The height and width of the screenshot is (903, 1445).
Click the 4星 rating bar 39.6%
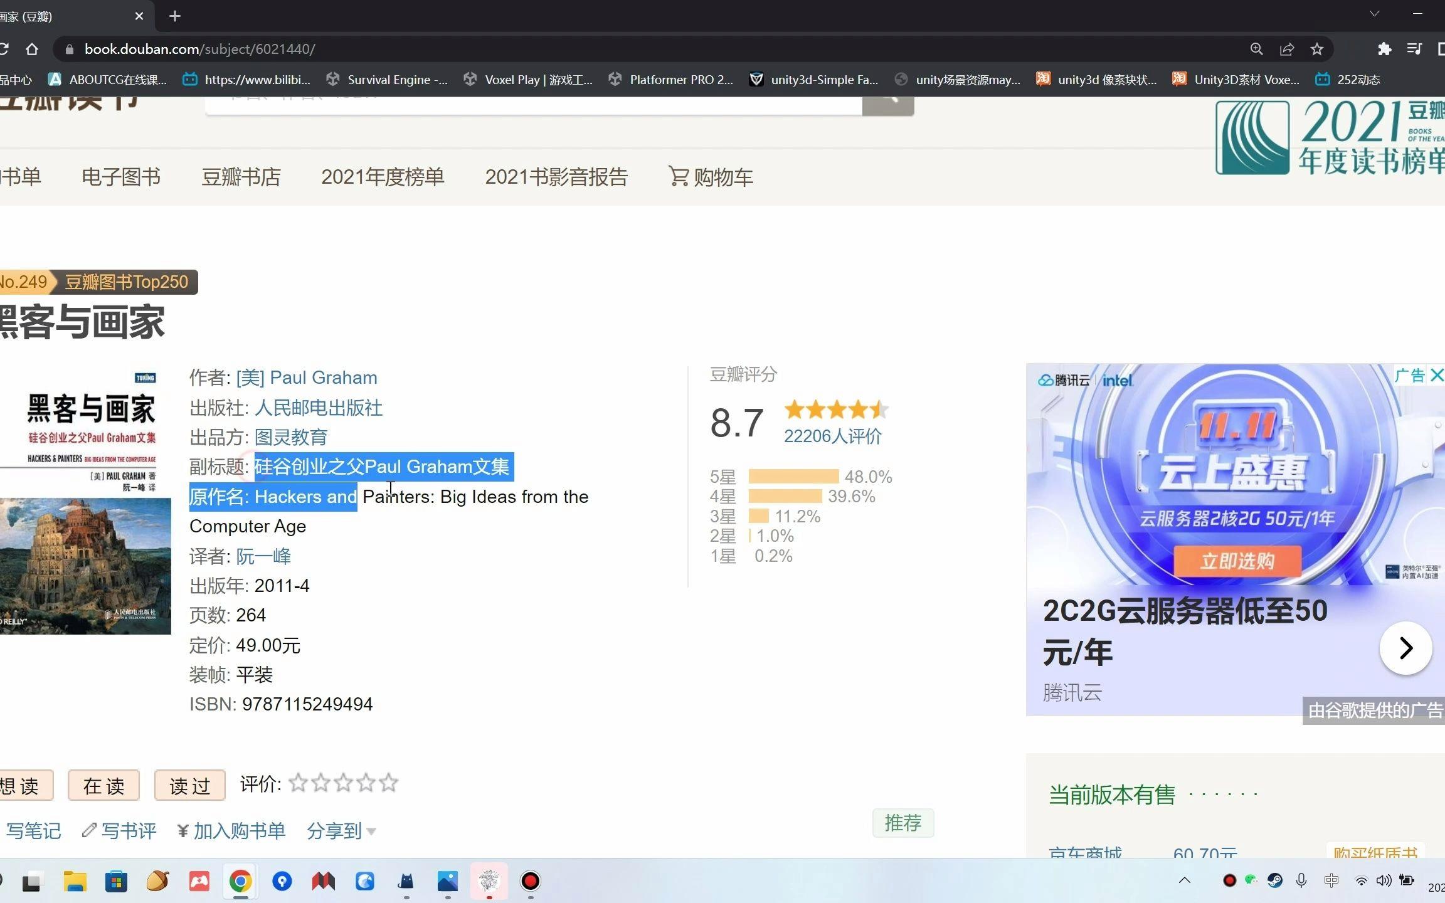785,496
